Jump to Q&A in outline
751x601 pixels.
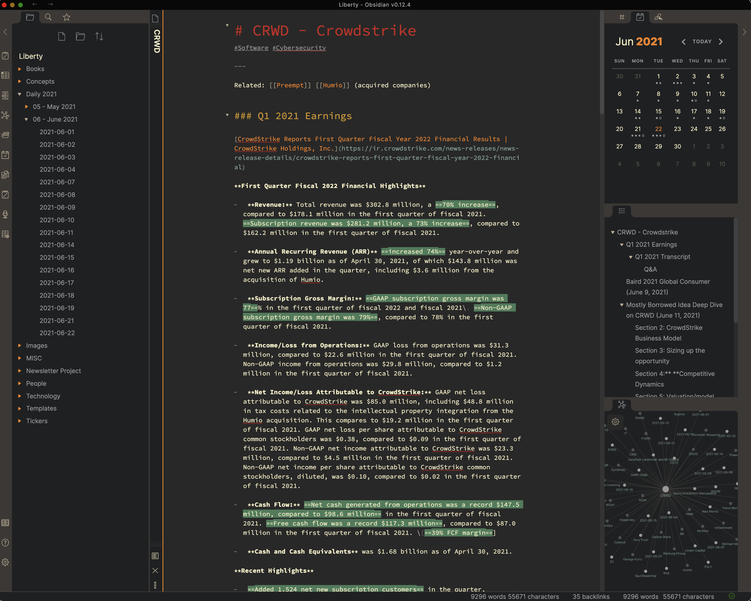coord(650,269)
